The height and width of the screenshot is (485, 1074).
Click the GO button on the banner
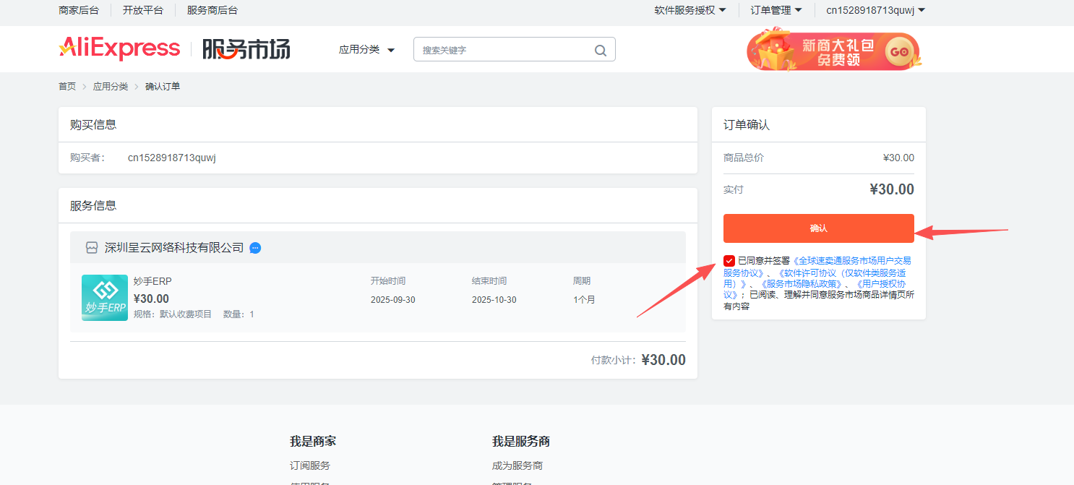[x=900, y=51]
